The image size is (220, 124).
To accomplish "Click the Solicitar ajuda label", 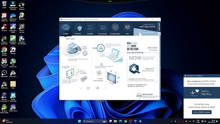I will [x=147, y=94].
